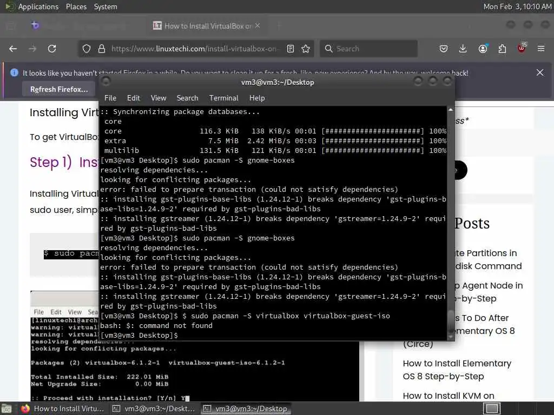Click the search magnifier icon in Firefox
This screenshot has height=415, width=554.
328,49
